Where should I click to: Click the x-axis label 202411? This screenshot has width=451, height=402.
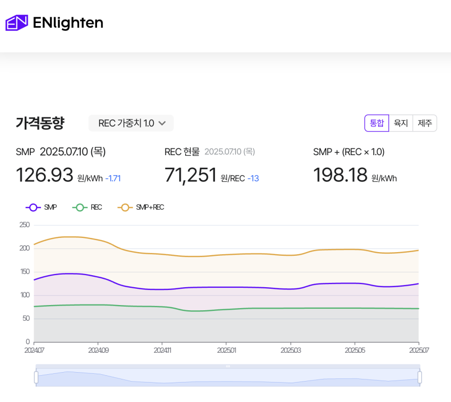point(163,350)
